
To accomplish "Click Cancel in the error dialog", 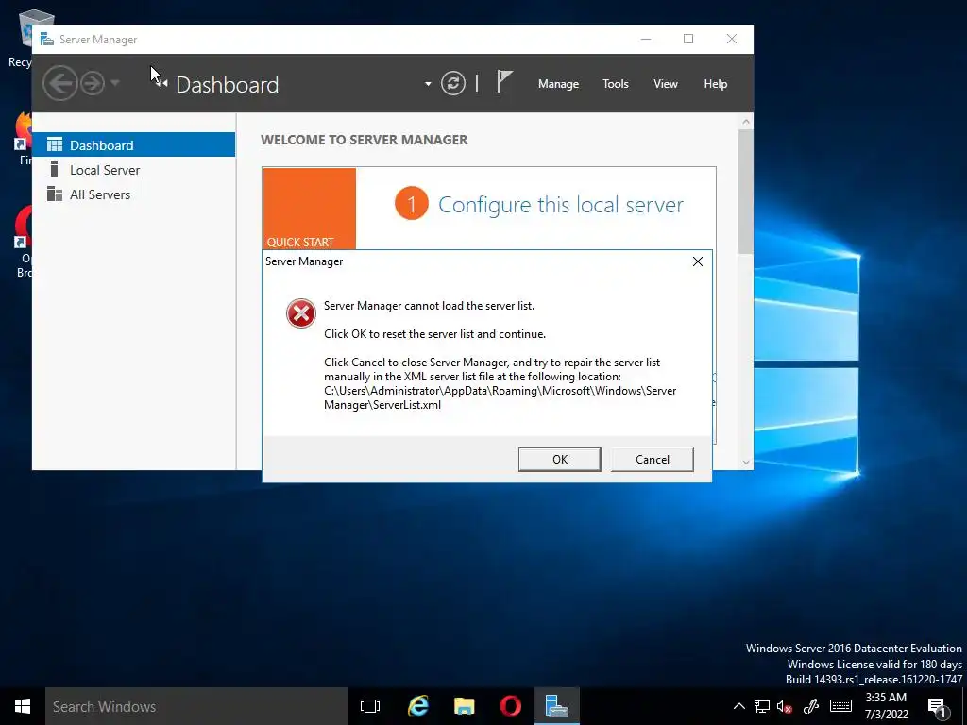I will tap(652, 460).
